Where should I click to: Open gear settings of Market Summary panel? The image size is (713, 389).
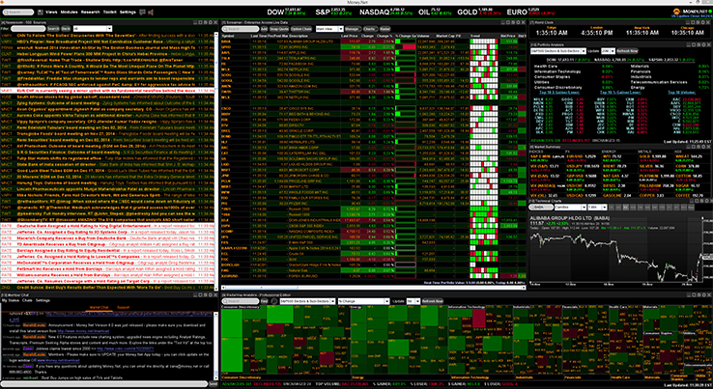click(703, 148)
